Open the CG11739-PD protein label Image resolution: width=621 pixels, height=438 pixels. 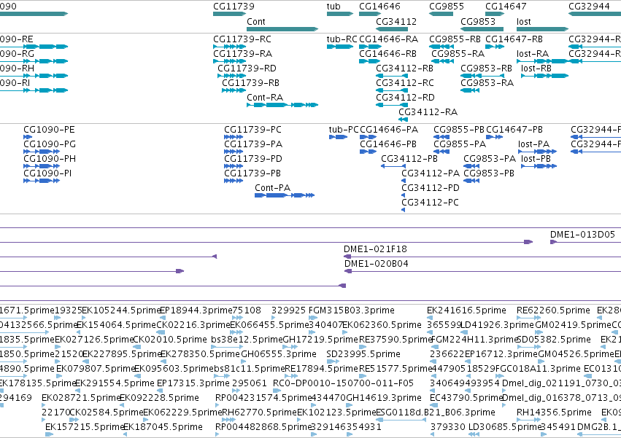(253, 159)
